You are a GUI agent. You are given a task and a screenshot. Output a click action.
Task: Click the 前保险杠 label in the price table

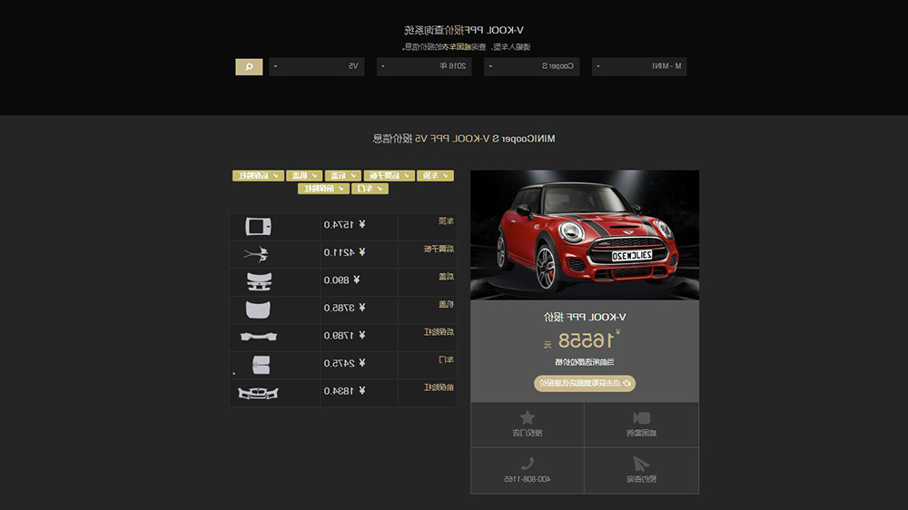tap(439, 387)
